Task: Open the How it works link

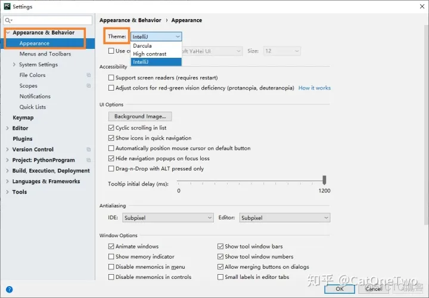Action: tap(315, 88)
